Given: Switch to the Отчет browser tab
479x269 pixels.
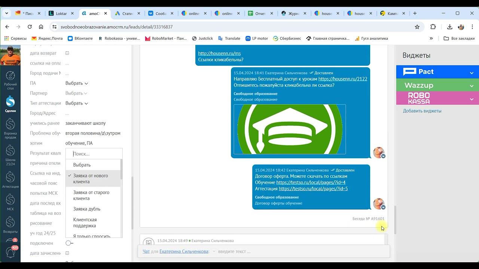Looking at the screenshot, I should (x=260, y=13).
